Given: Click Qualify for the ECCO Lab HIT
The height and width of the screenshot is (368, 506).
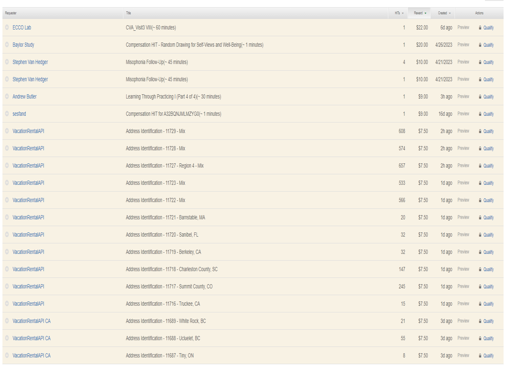Looking at the screenshot, I should pyautogui.click(x=488, y=28).
